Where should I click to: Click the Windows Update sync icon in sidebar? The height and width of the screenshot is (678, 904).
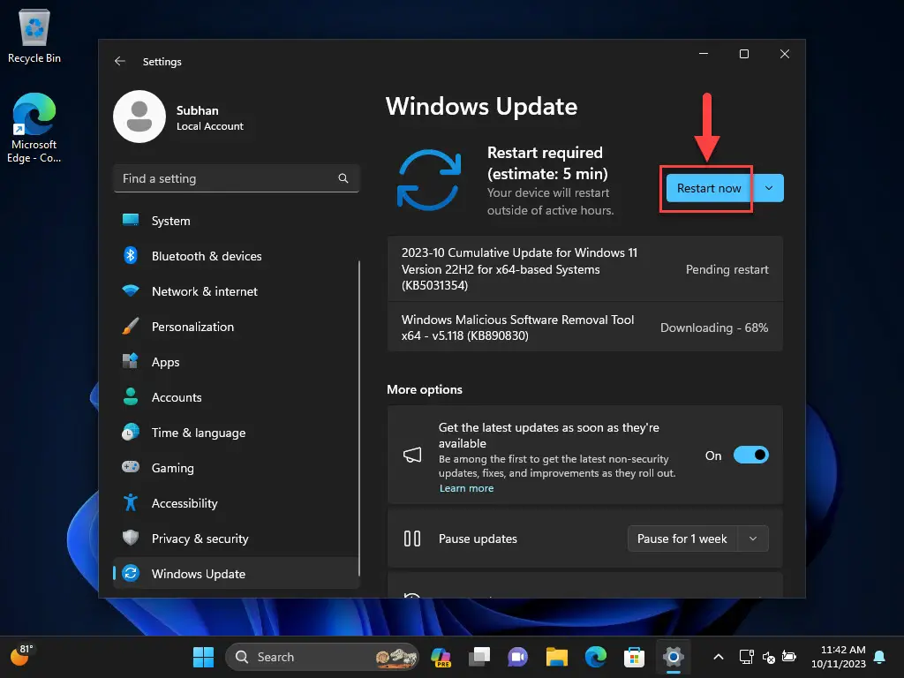131,573
